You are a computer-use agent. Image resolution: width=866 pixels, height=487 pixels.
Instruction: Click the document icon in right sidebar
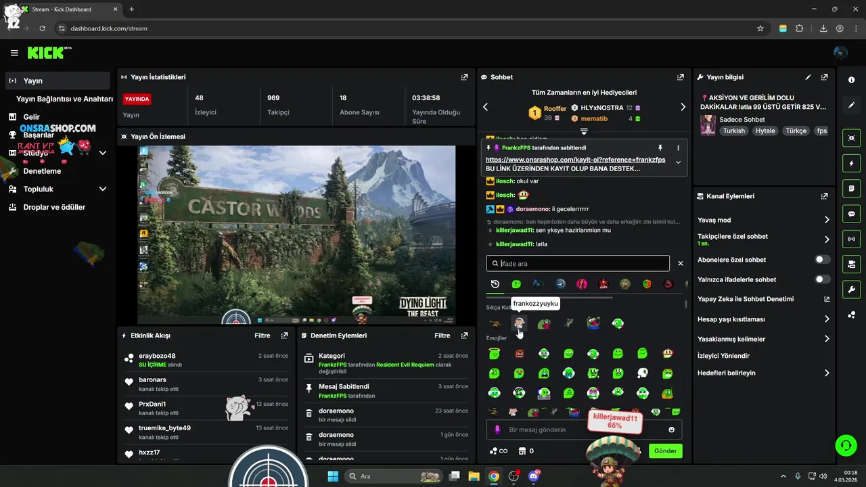coord(851,188)
